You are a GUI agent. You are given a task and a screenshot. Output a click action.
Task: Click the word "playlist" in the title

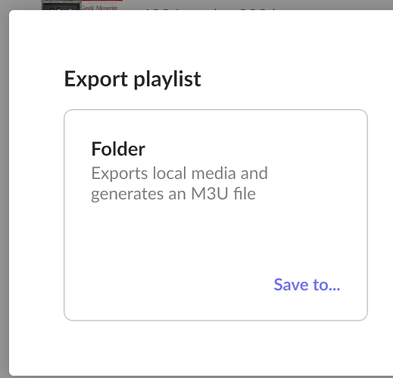coord(167,80)
